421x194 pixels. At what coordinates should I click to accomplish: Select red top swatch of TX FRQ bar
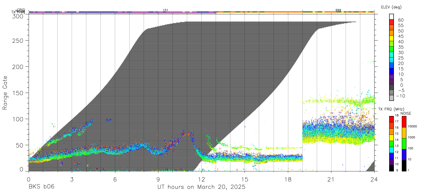392,119
